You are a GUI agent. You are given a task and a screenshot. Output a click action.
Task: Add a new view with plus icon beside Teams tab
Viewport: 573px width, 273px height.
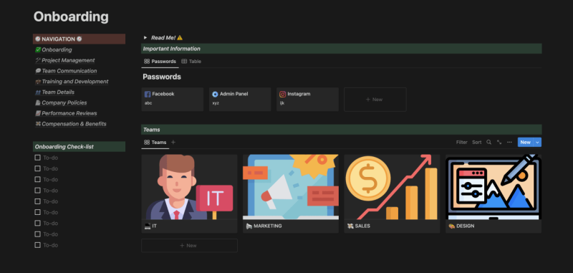click(173, 143)
